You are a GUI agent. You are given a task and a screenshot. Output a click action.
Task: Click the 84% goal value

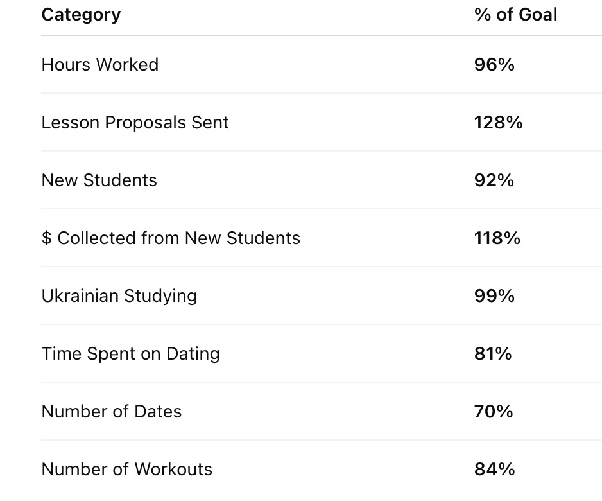click(494, 470)
